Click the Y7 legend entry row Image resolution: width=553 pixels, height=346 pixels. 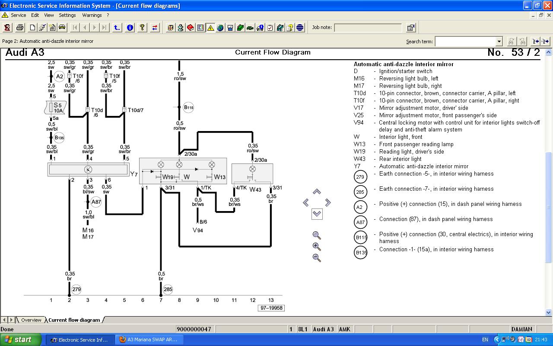(x=411, y=167)
